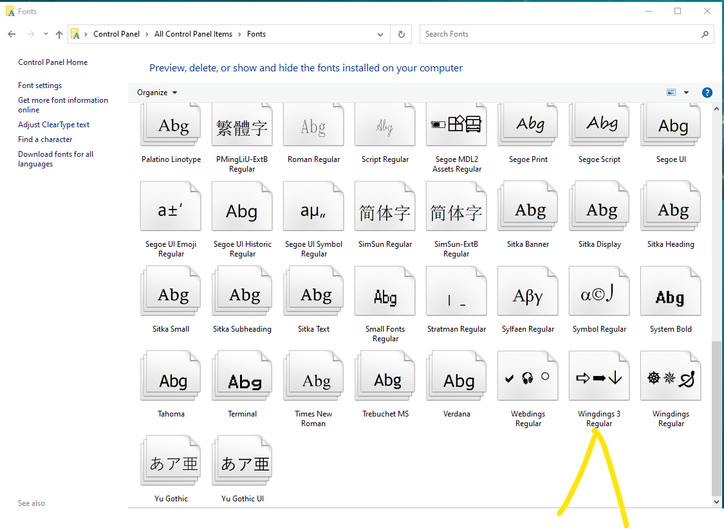
Task: Click the Fonts breadcrumb segment
Action: (x=256, y=34)
